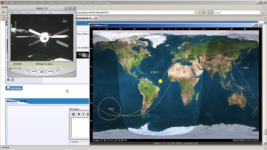Click the search magnifier button in Firefox
Viewport: 267px width, 150px height.
[x=263, y=12]
